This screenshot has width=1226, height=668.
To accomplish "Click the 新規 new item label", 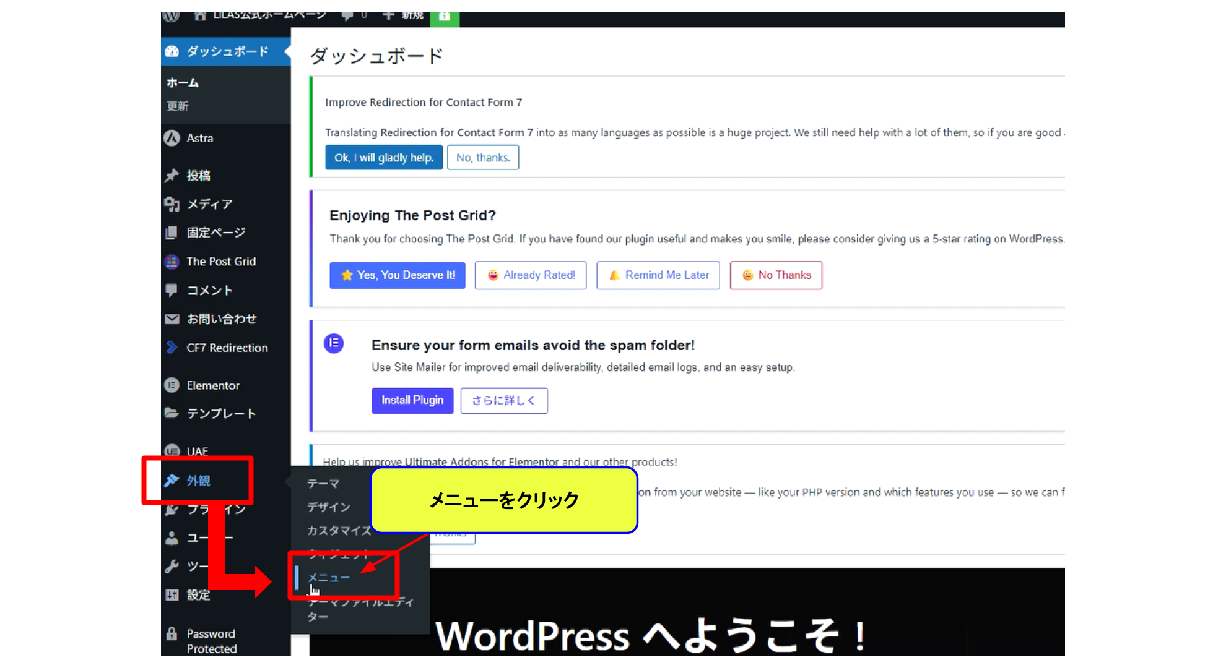I will [412, 15].
